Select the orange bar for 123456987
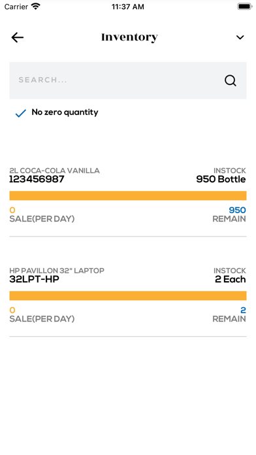The width and height of the screenshot is (256, 455). tap(128, 195)
